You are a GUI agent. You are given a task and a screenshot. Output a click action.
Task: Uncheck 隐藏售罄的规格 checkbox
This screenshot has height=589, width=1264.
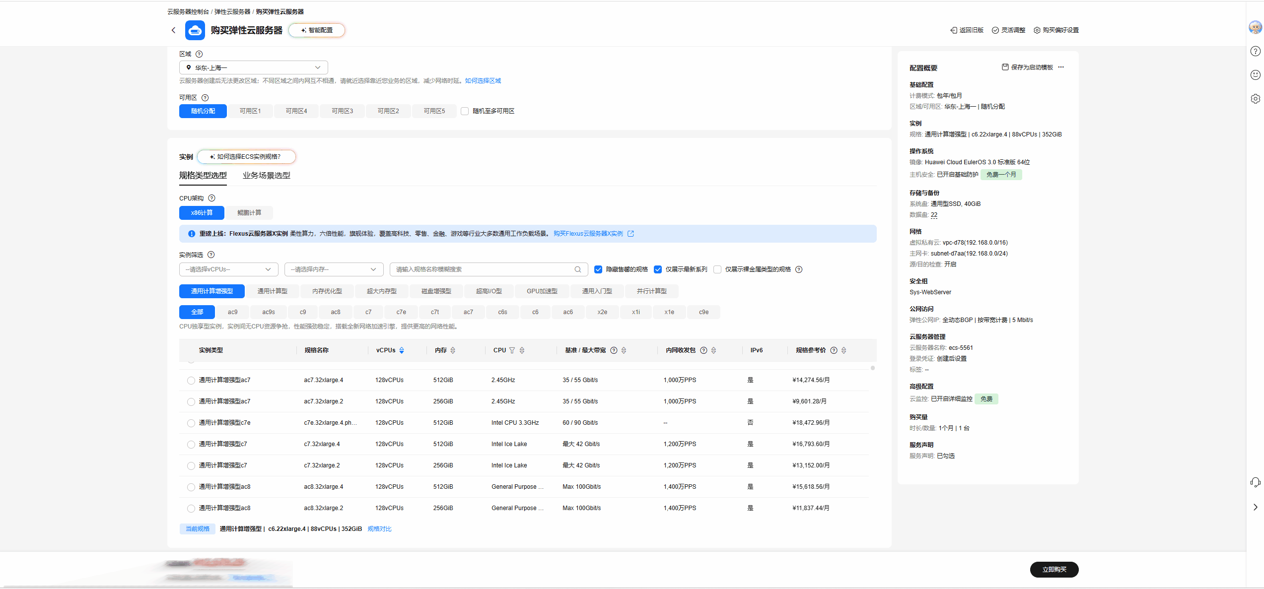598,269
